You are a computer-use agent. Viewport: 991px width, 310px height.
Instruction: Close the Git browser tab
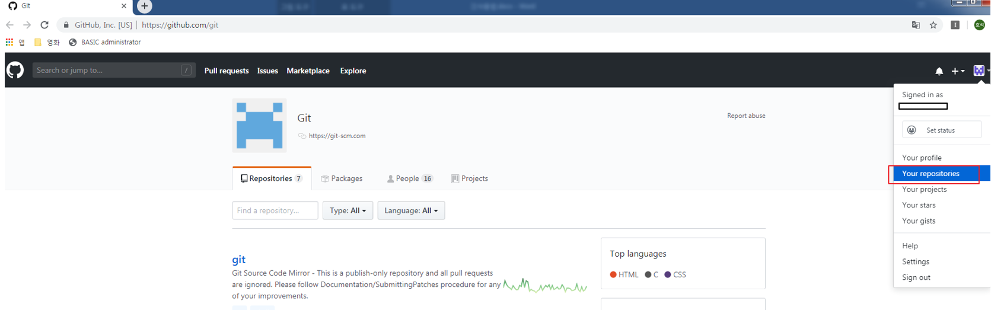(x=123, y=6)
